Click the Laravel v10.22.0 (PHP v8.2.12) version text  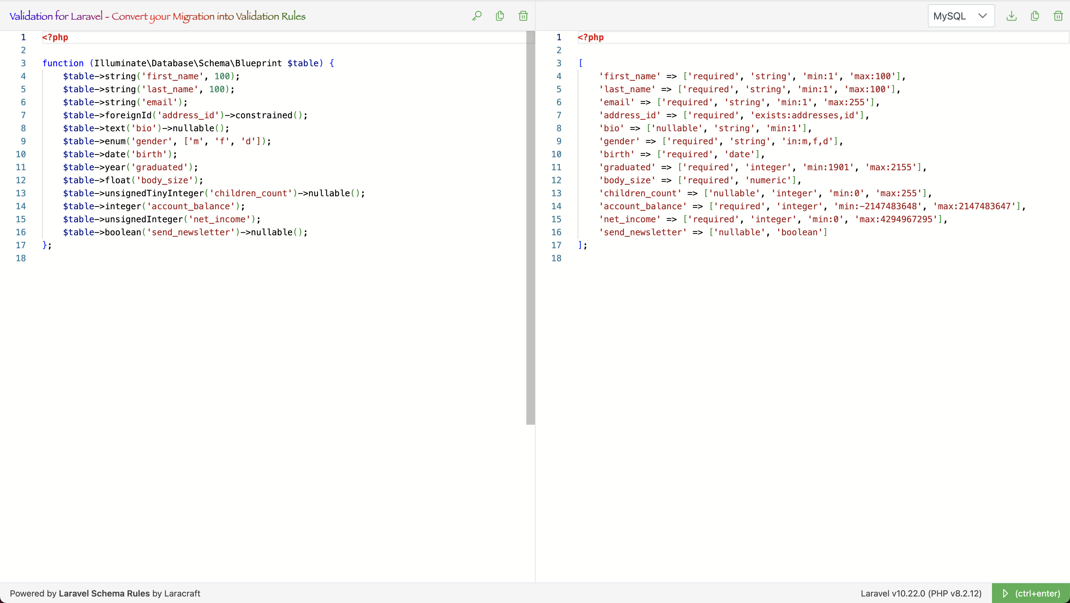921,593
